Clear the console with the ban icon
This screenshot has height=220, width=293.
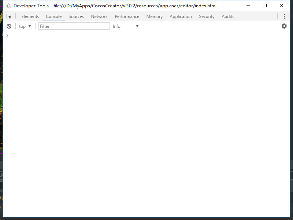pyautogui.click(x=9, y=26)
